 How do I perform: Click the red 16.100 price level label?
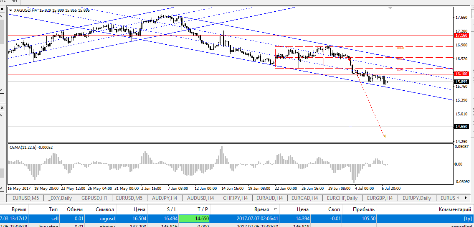(461, 74)
